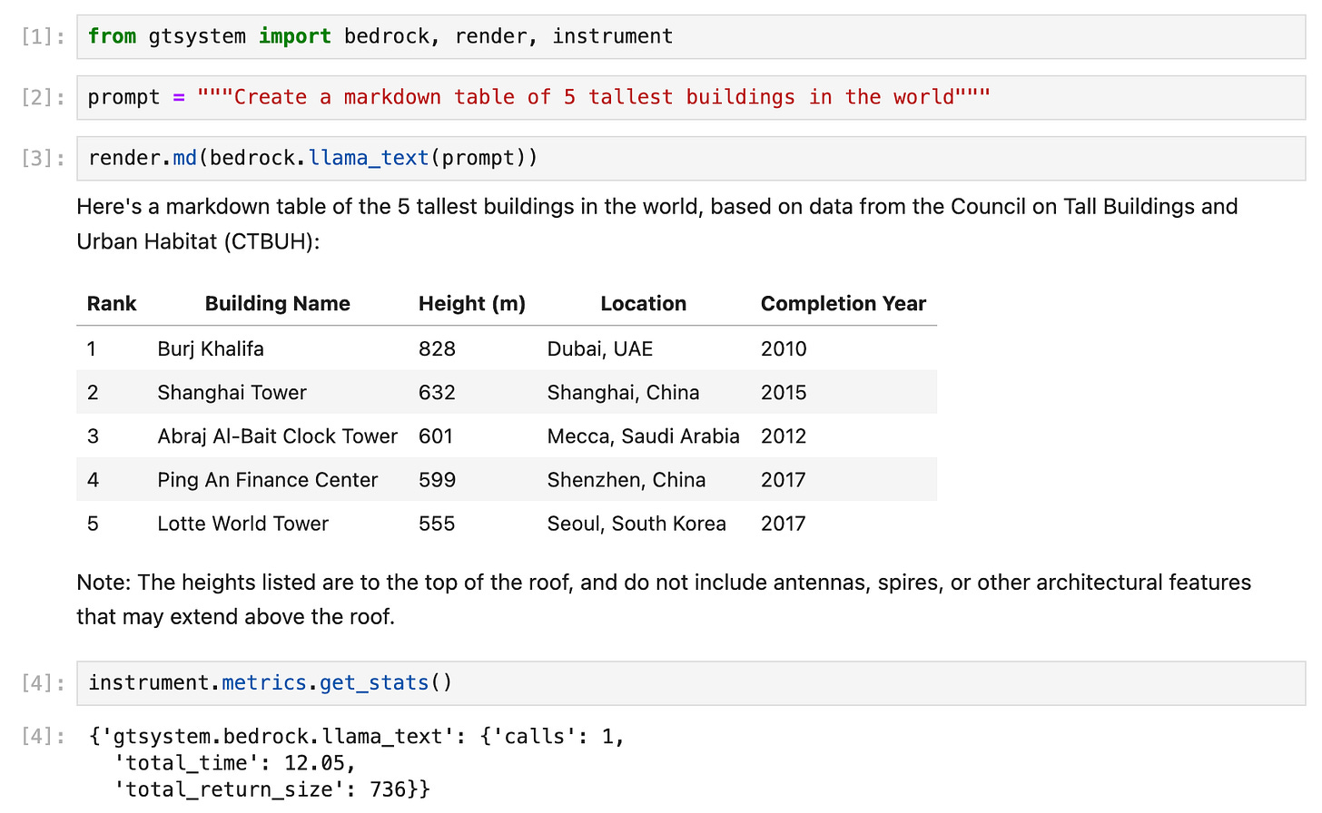Click the 'total_time': 12.05 output line
This screenshot has width=1322, height=813.
tap(234, 763)
